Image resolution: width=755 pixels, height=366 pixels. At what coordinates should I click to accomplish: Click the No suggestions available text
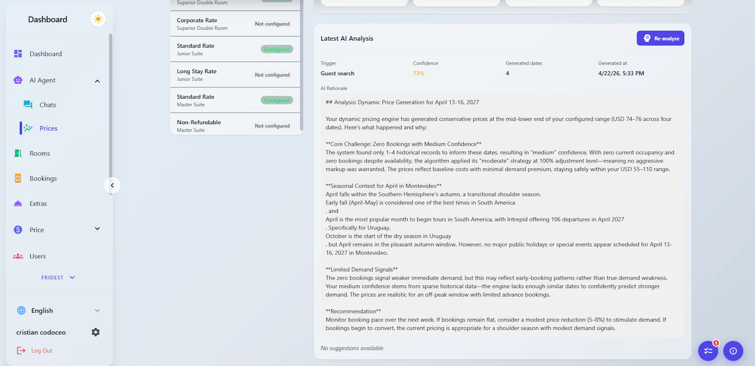coord(352,348)
